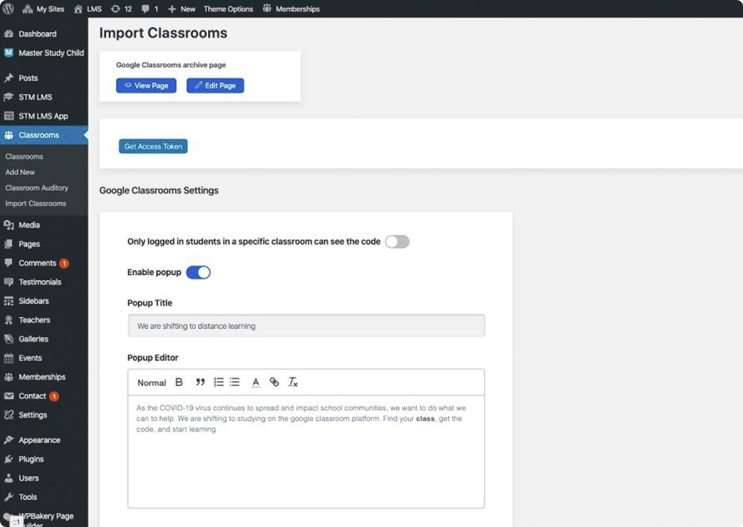Click the Popup Title input field

[x=306, y=326]
